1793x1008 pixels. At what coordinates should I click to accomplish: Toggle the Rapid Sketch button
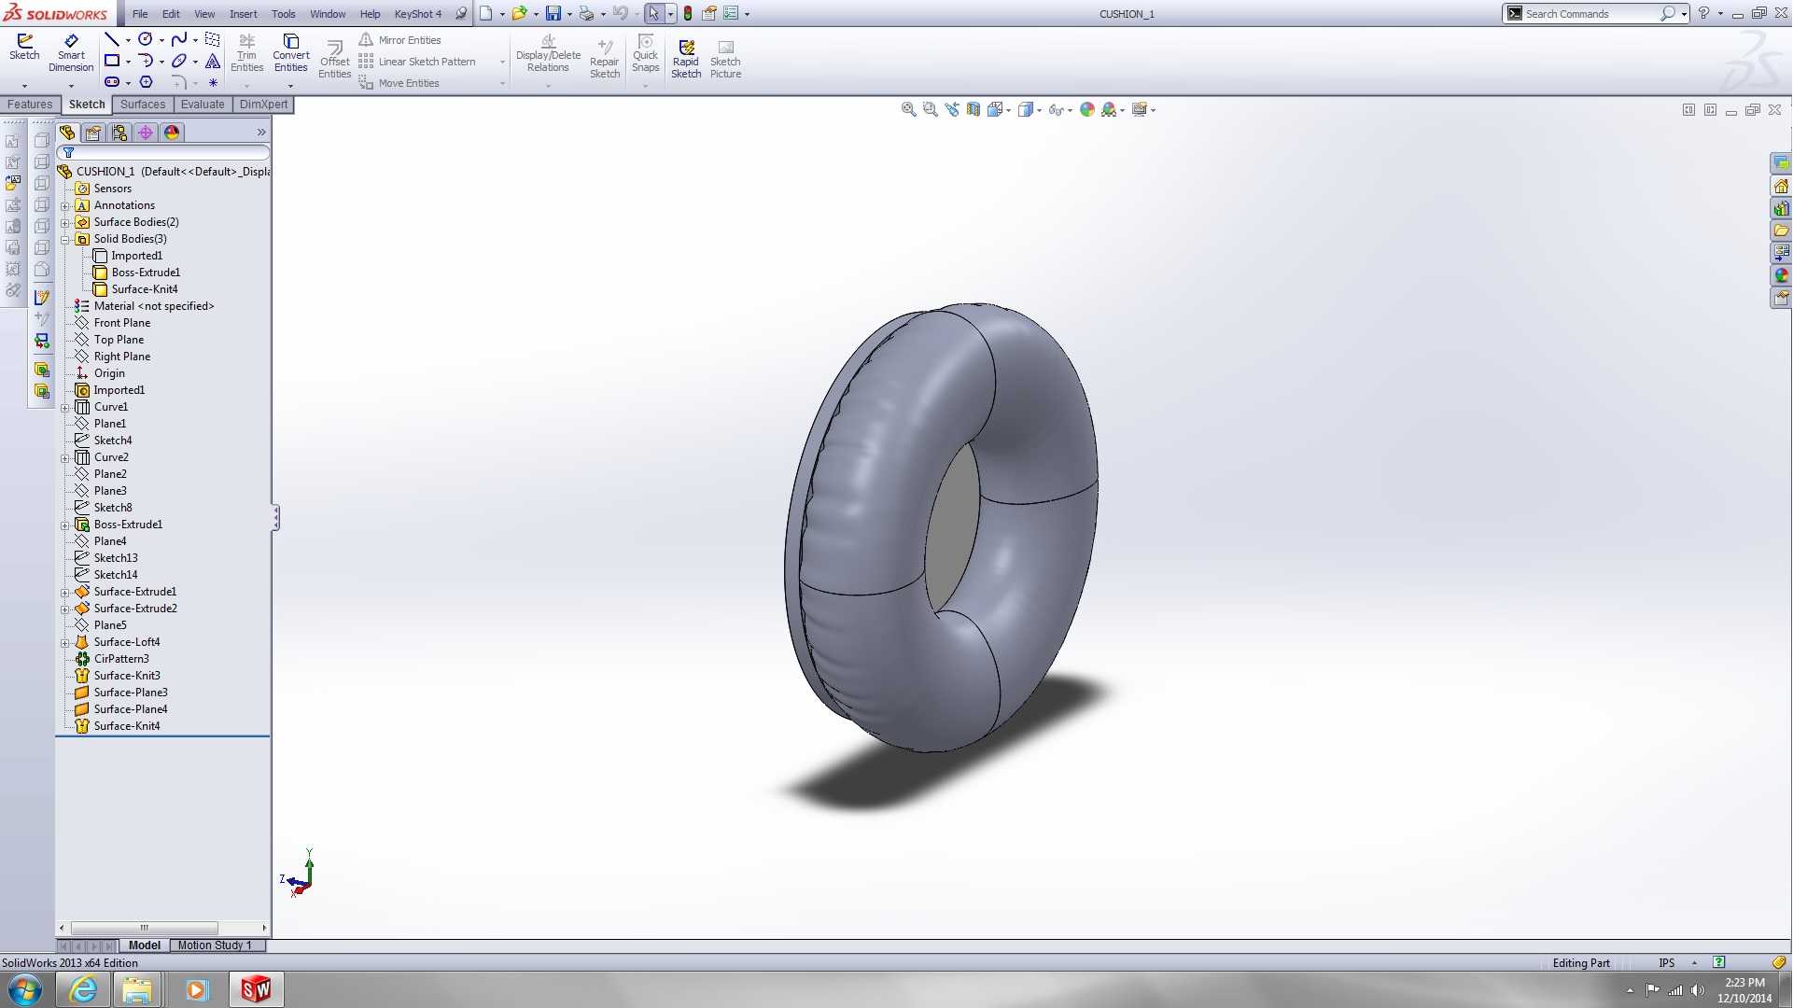(686, 59)
